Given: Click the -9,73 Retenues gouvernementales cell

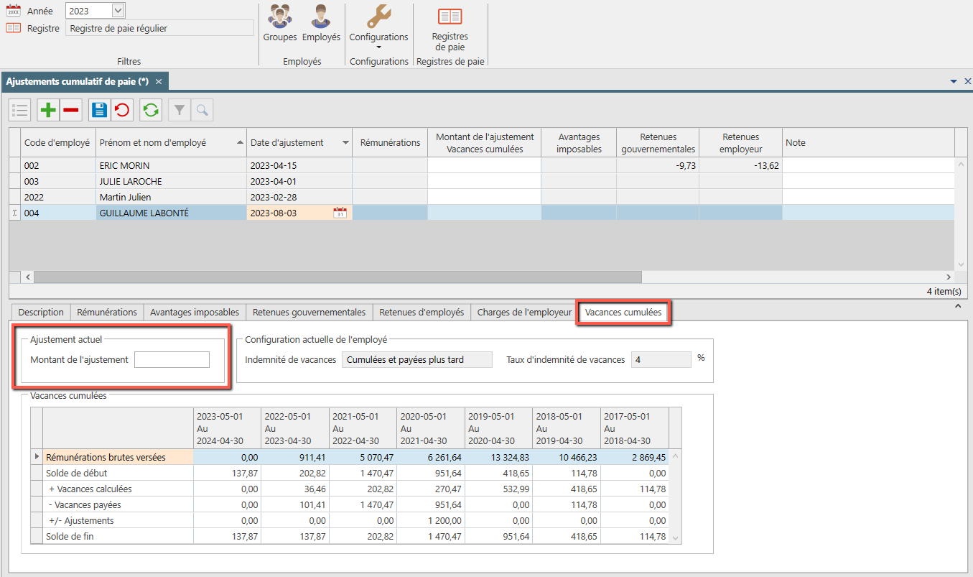Looking at the screenshot, I should (658, 165).
